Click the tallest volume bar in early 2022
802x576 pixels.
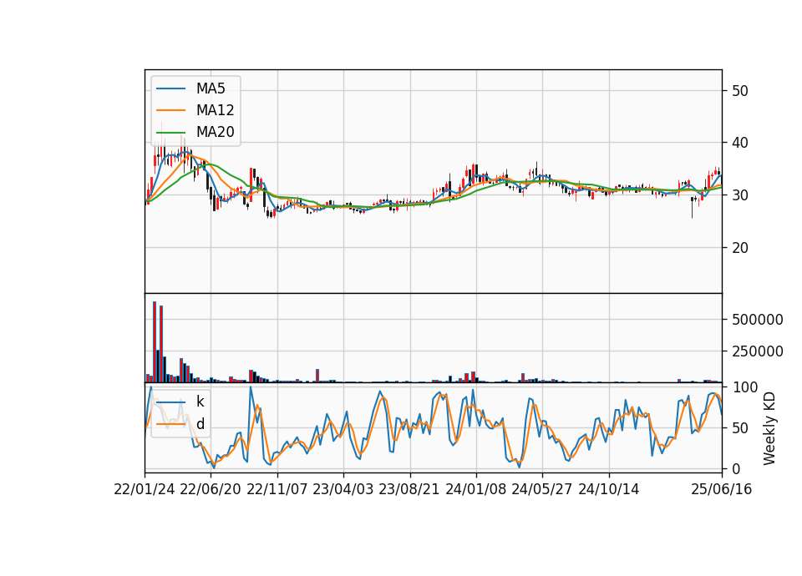[x=155, y=342]
